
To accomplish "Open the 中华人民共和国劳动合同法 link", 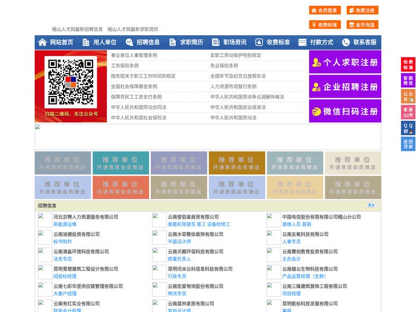I will coord(139,107).
